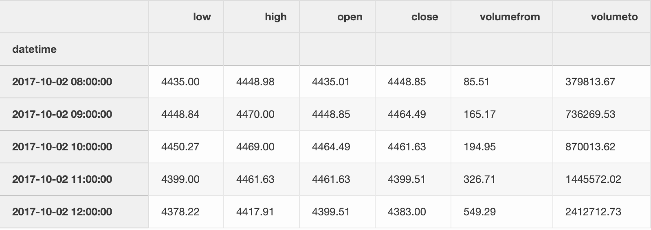Image resolution: width=651 pixels, height=230 pixels.
Task: Select the volumefrom value 549.29
Action: [479, 212]
